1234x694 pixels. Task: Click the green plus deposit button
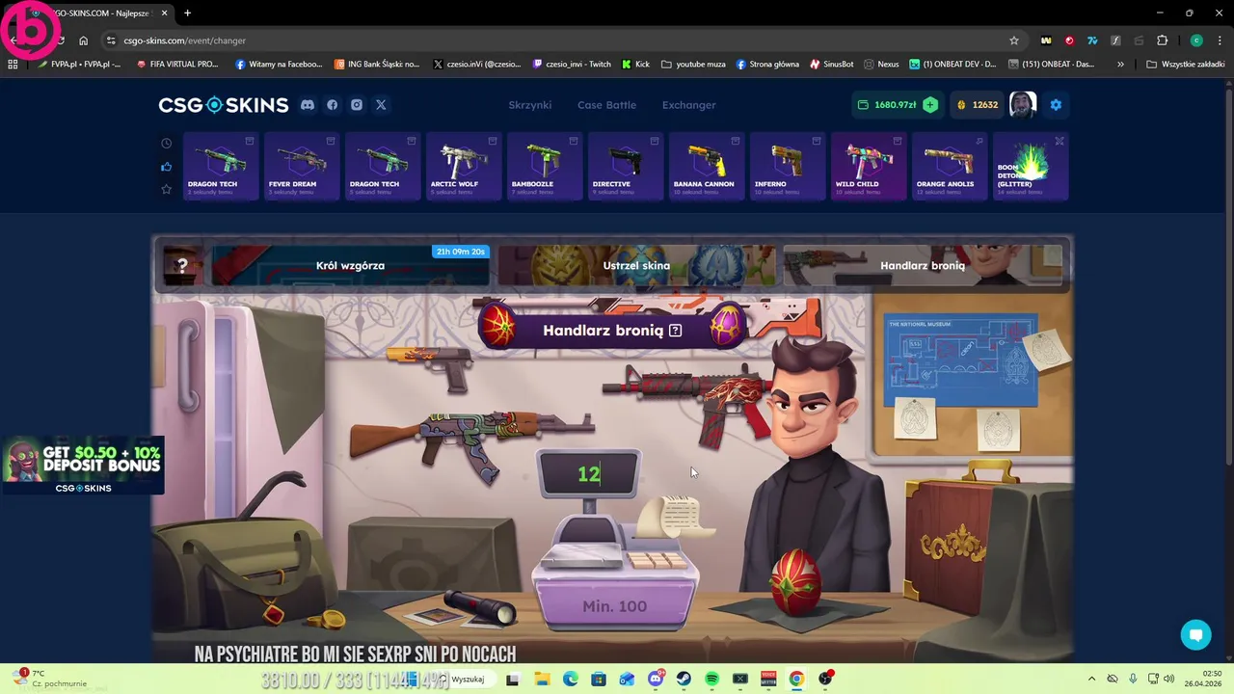(x=930, y=105)
